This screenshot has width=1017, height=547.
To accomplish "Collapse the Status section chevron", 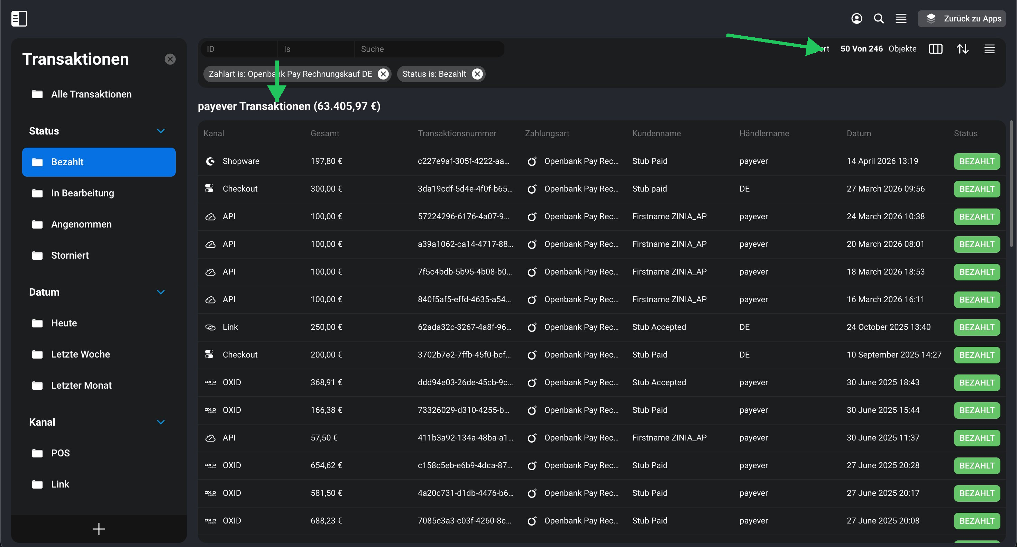I will (x=161, y=131).
